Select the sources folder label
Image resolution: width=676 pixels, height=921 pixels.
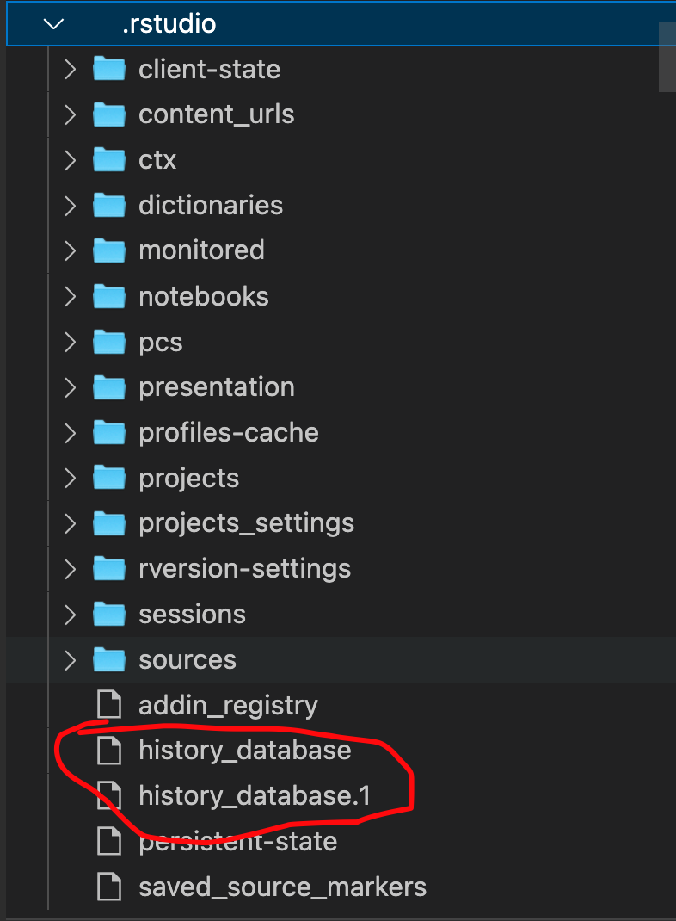[187, 659]
